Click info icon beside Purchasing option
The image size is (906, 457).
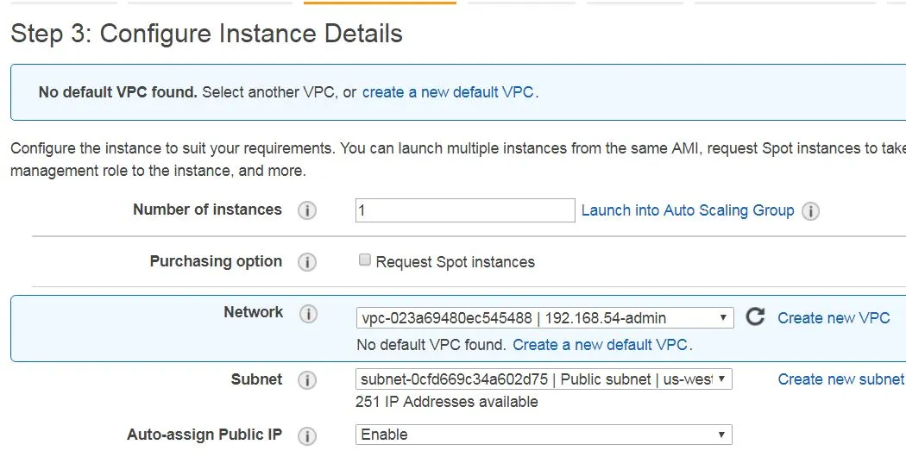[307, 262]
